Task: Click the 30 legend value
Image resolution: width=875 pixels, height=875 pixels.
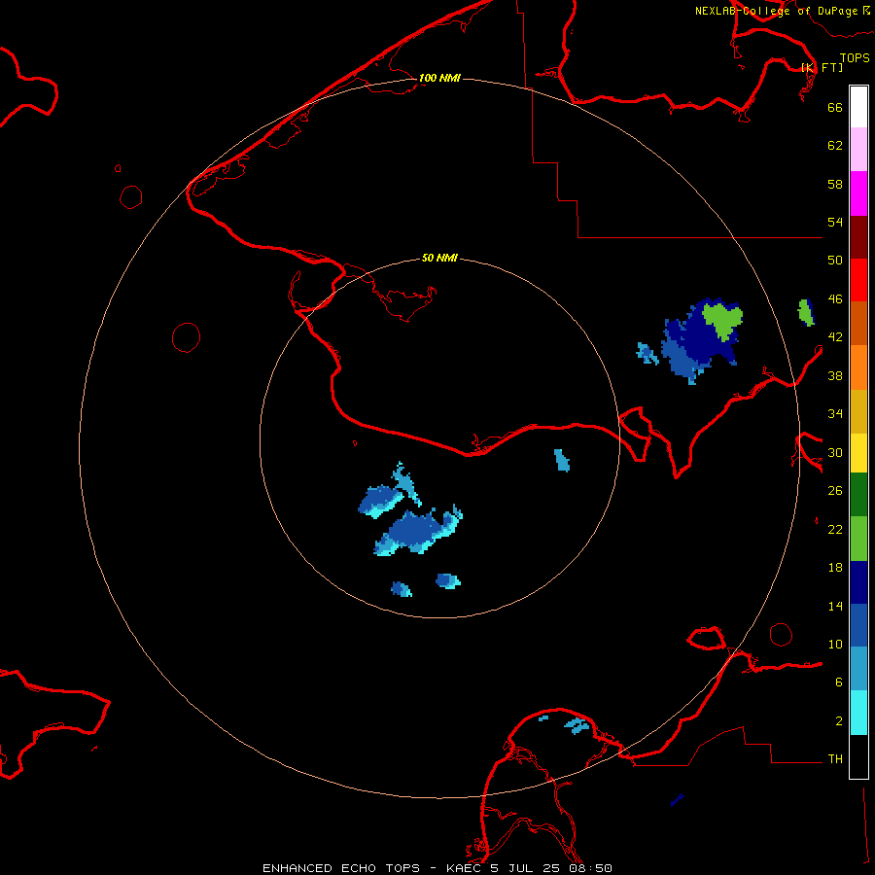Action: [x=835, y=452]
